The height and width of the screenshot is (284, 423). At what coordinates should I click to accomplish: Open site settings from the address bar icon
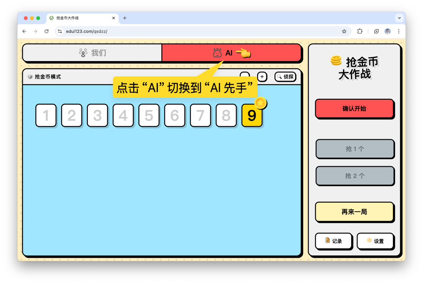60,31
